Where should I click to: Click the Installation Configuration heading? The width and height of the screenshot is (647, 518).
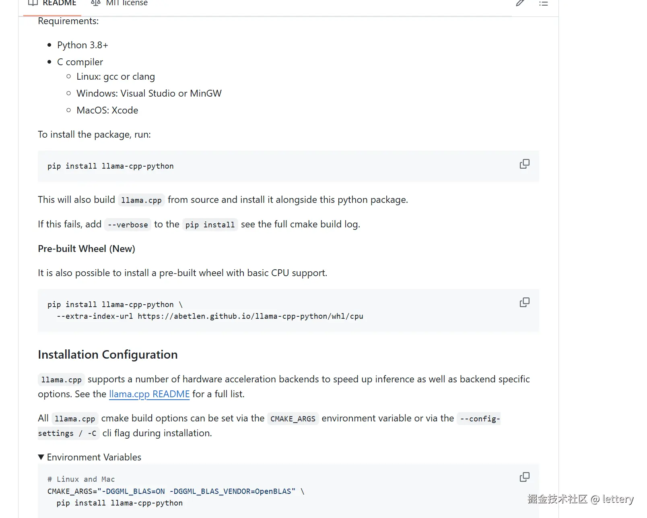(x=108, y=355)
